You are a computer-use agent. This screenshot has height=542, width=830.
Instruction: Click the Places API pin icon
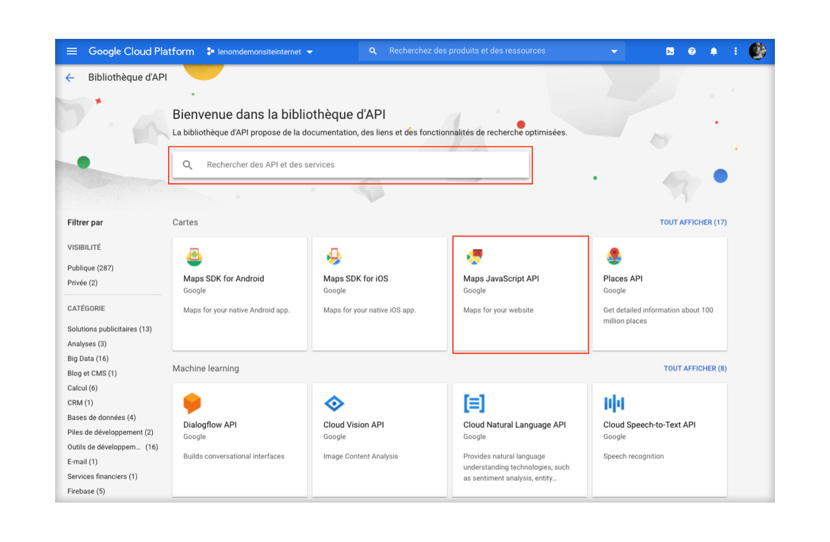point(614,256)
